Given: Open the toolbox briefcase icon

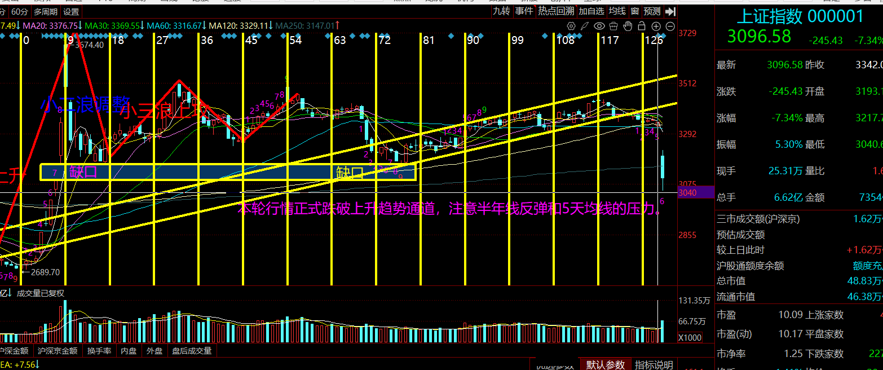Looking at the screenshot, I should [613, 26].
